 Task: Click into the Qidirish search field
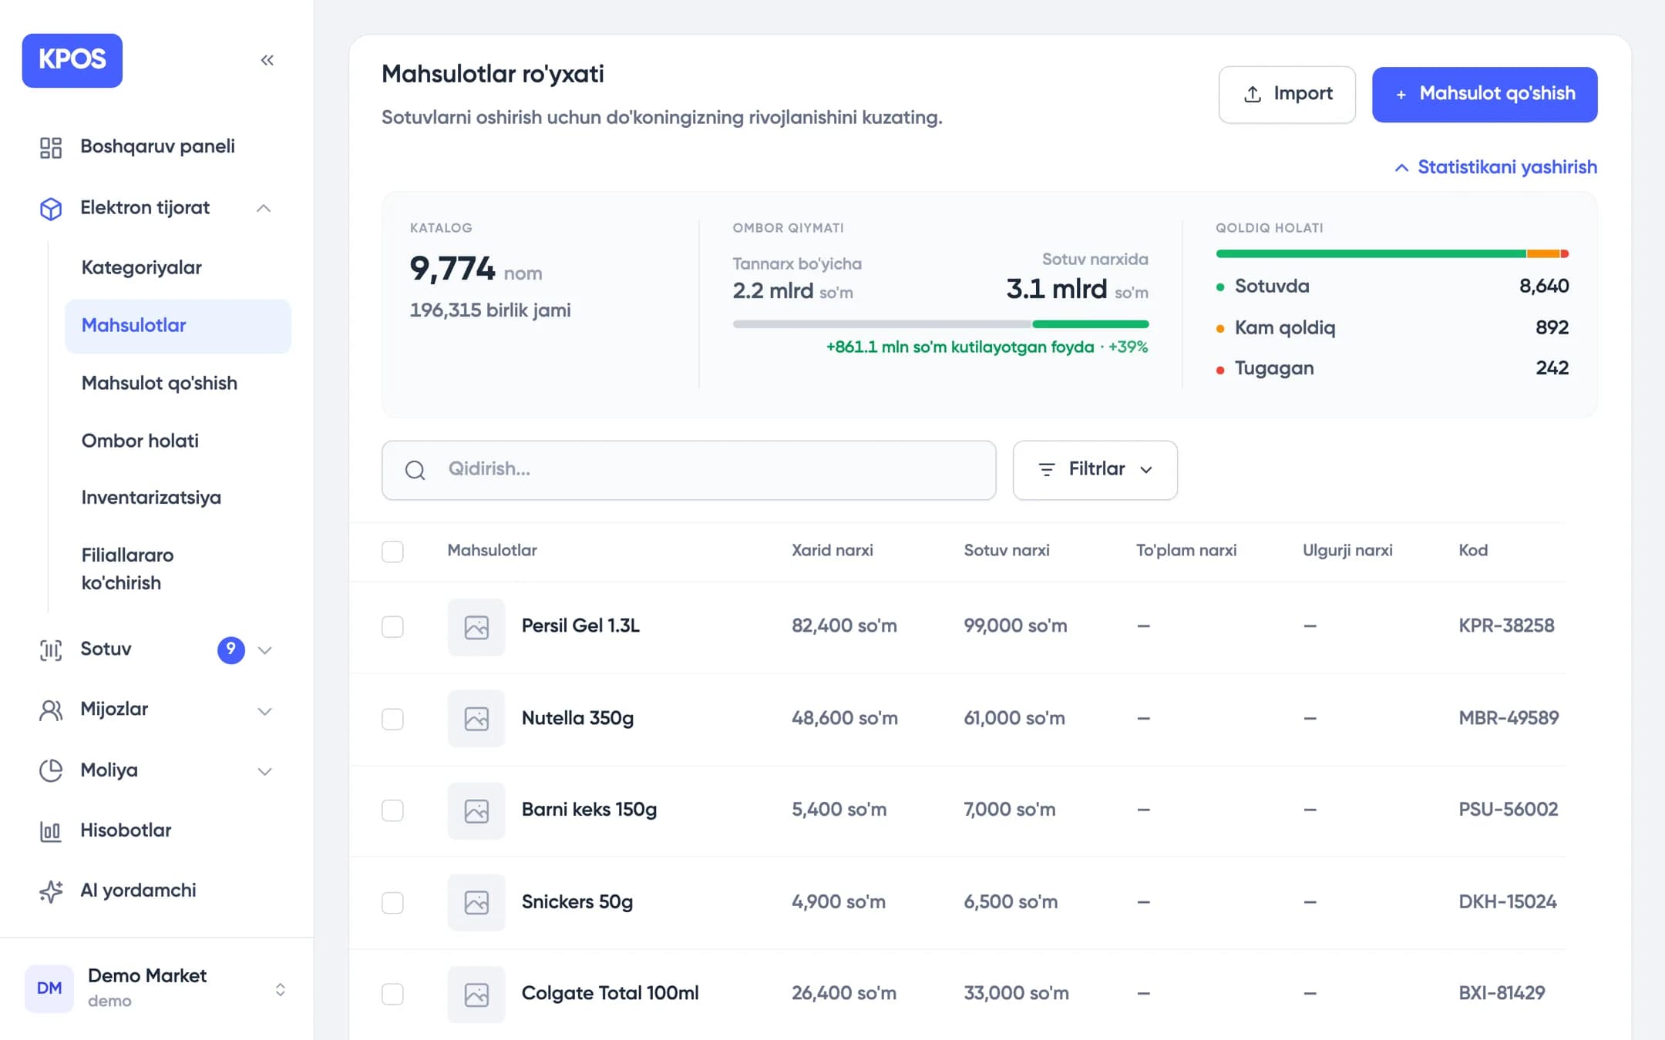pos(688,470)
